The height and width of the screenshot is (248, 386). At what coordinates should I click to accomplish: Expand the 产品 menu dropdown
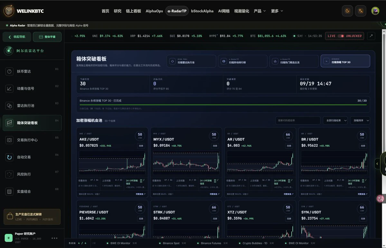[260, 11]
